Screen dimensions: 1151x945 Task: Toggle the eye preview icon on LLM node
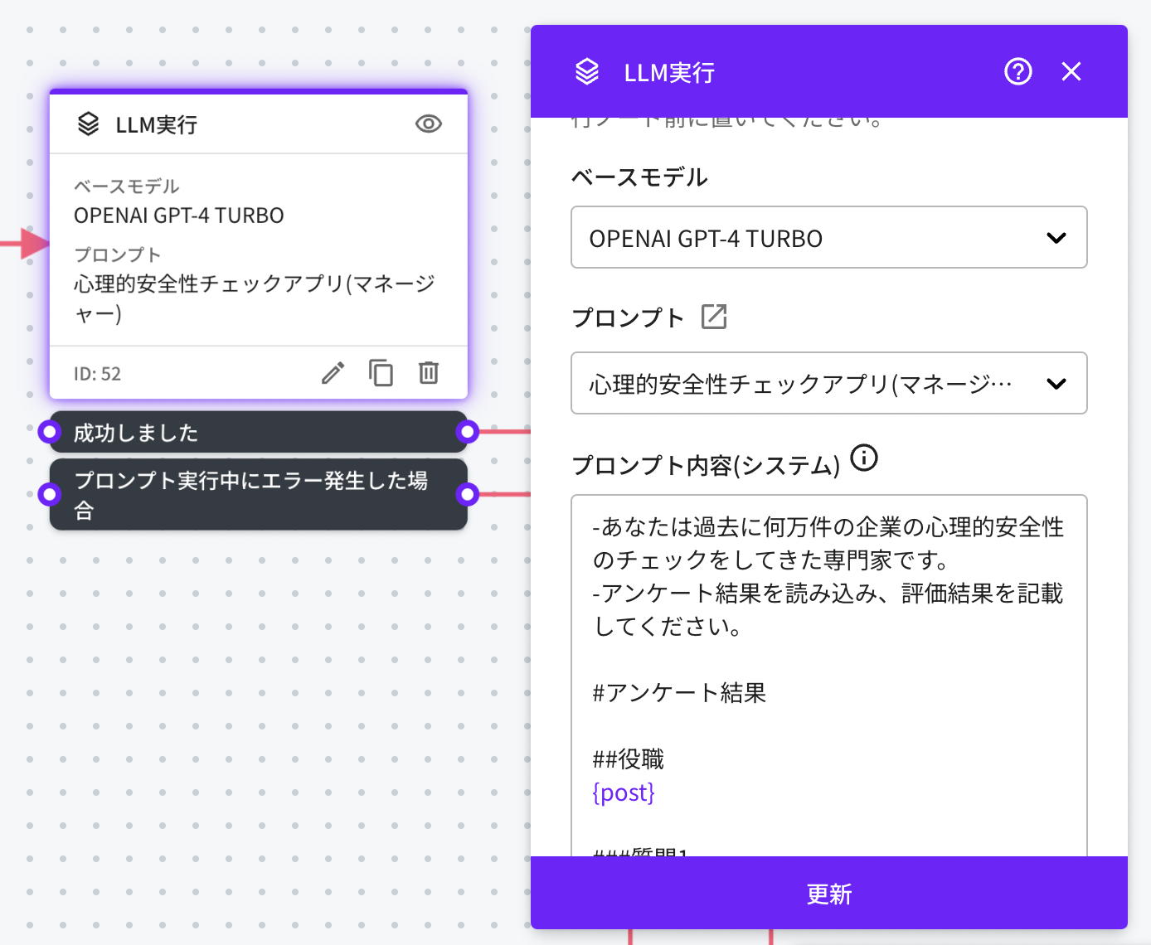[428, 124]
